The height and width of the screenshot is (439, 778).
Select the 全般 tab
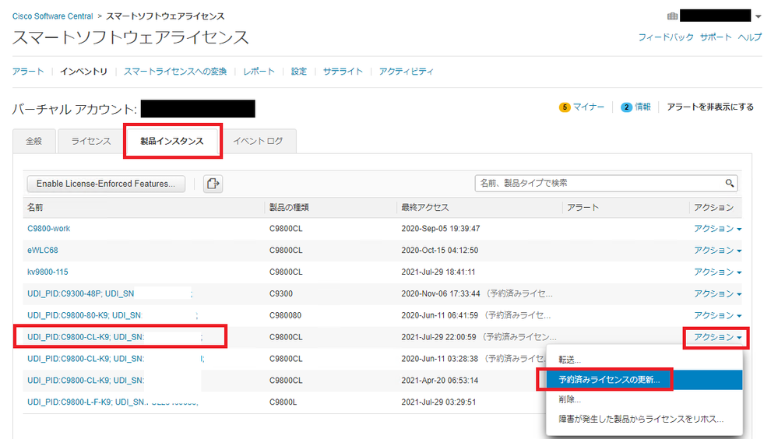[33, 142]
